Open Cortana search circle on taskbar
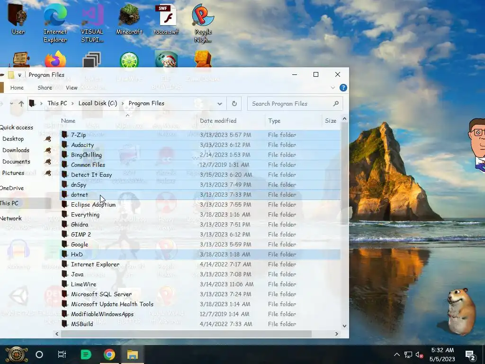Viewport: 485px width, 364px height. (x=39, y=355)
